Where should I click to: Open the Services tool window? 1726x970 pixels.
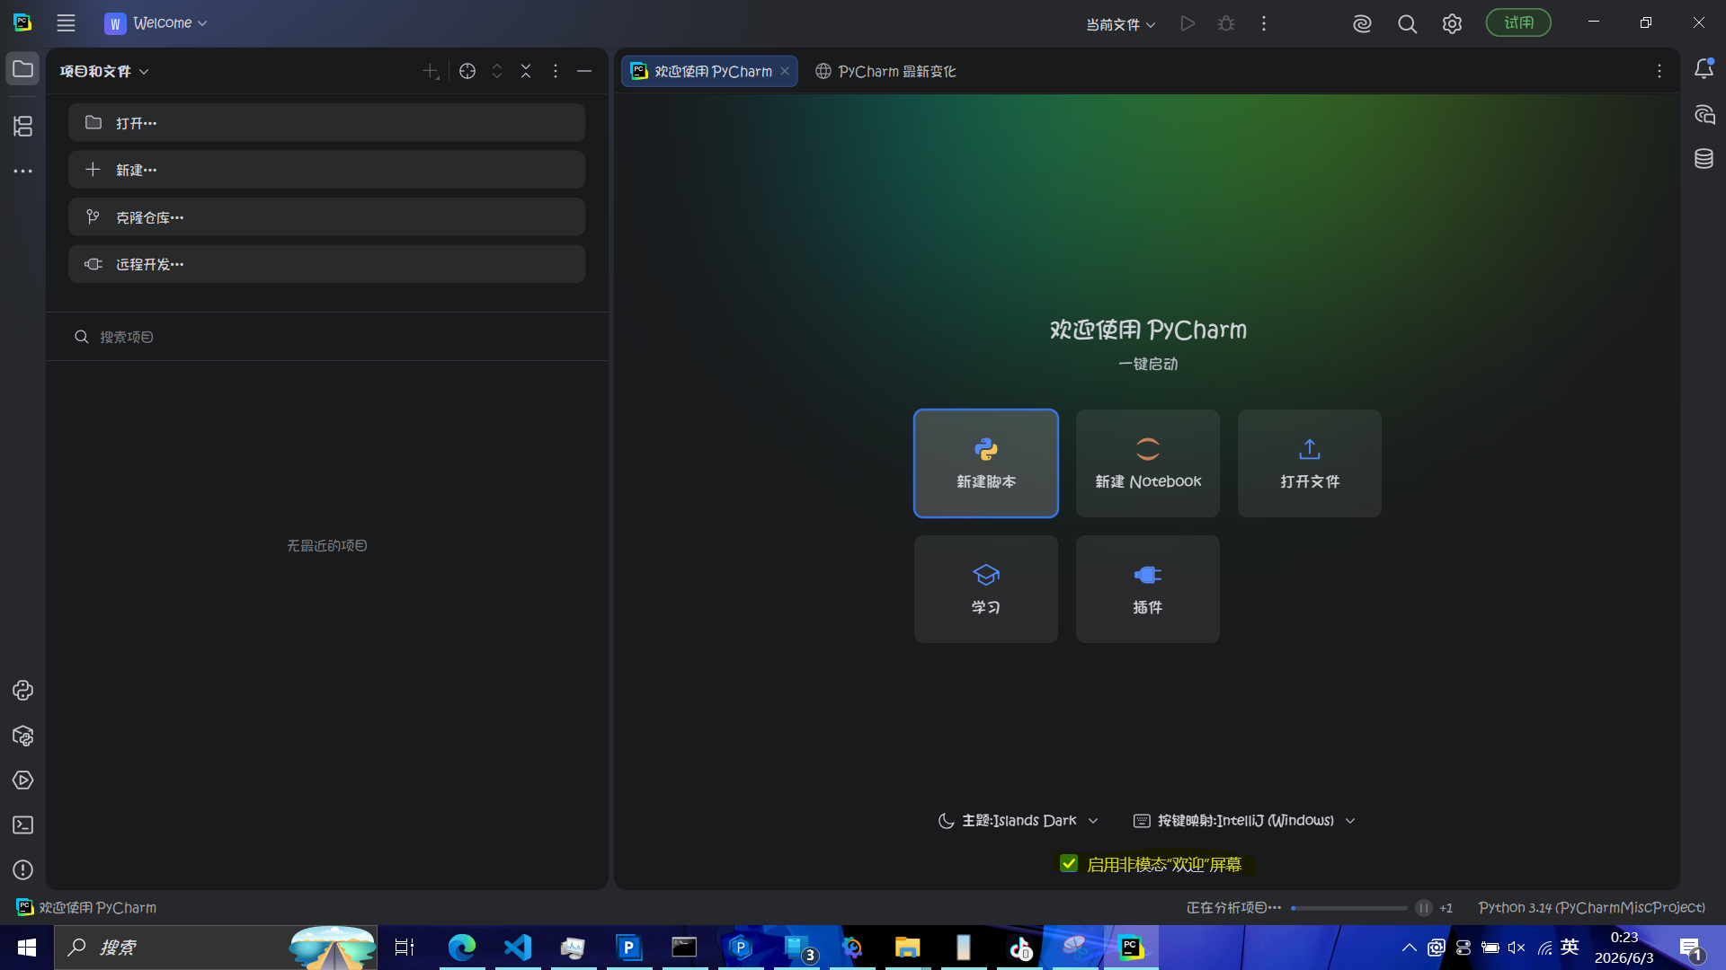tap(23, 780)
